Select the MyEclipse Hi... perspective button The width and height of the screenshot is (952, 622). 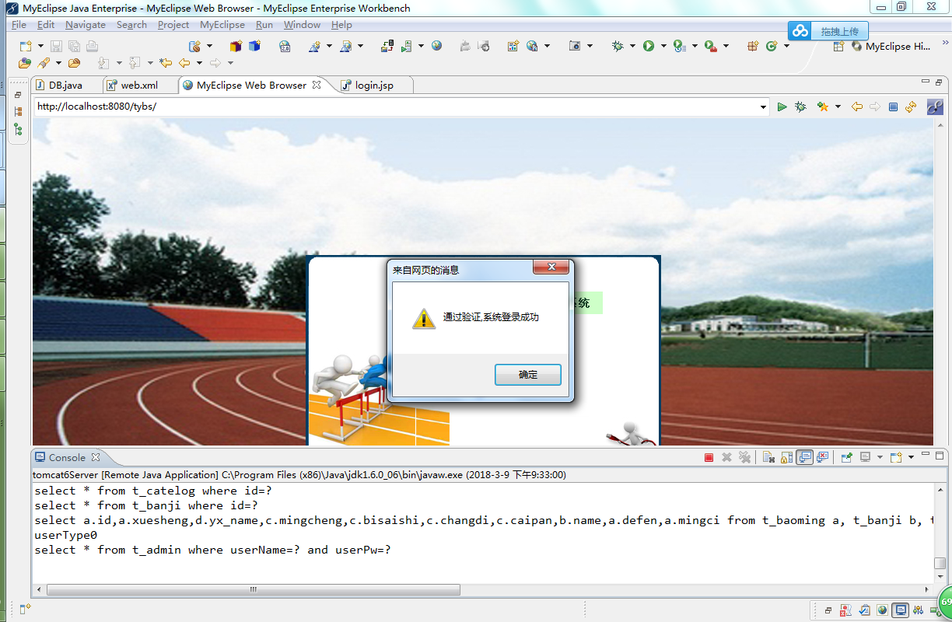[x=891, y=47]
